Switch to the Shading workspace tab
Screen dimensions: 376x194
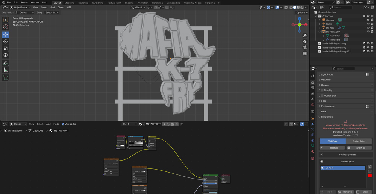click(129, 3)
